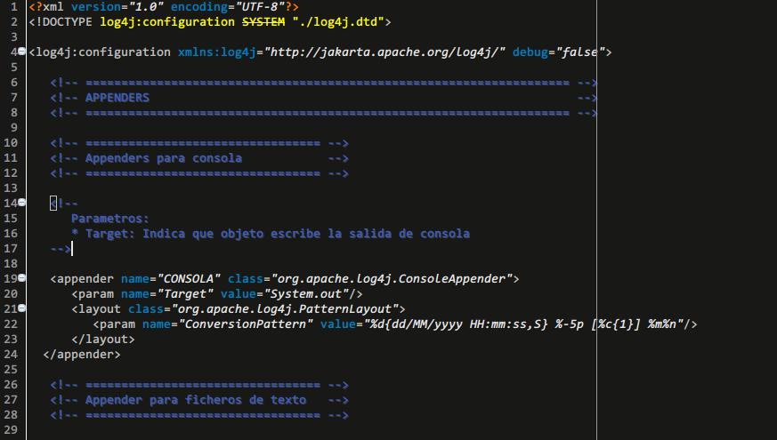Collapse the Parametros comment fold on line 14
777x440 pixels.
pyautogui.click(x=21, y=202)
